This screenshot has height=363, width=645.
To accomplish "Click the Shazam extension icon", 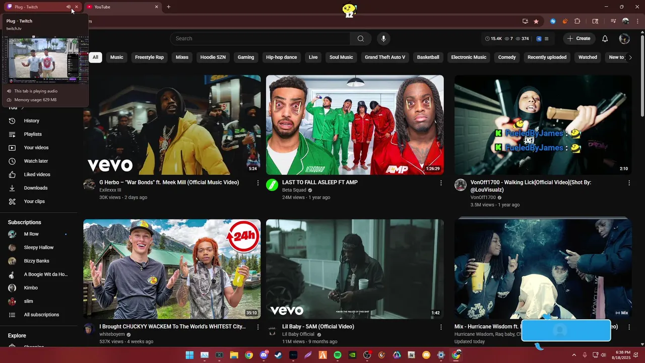I will coord(553,21).
